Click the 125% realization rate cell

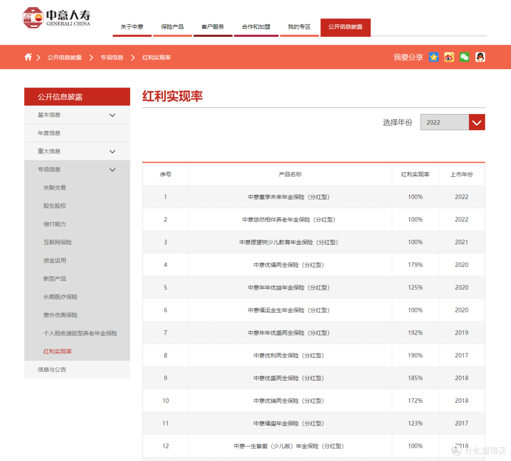pos(415,287)
